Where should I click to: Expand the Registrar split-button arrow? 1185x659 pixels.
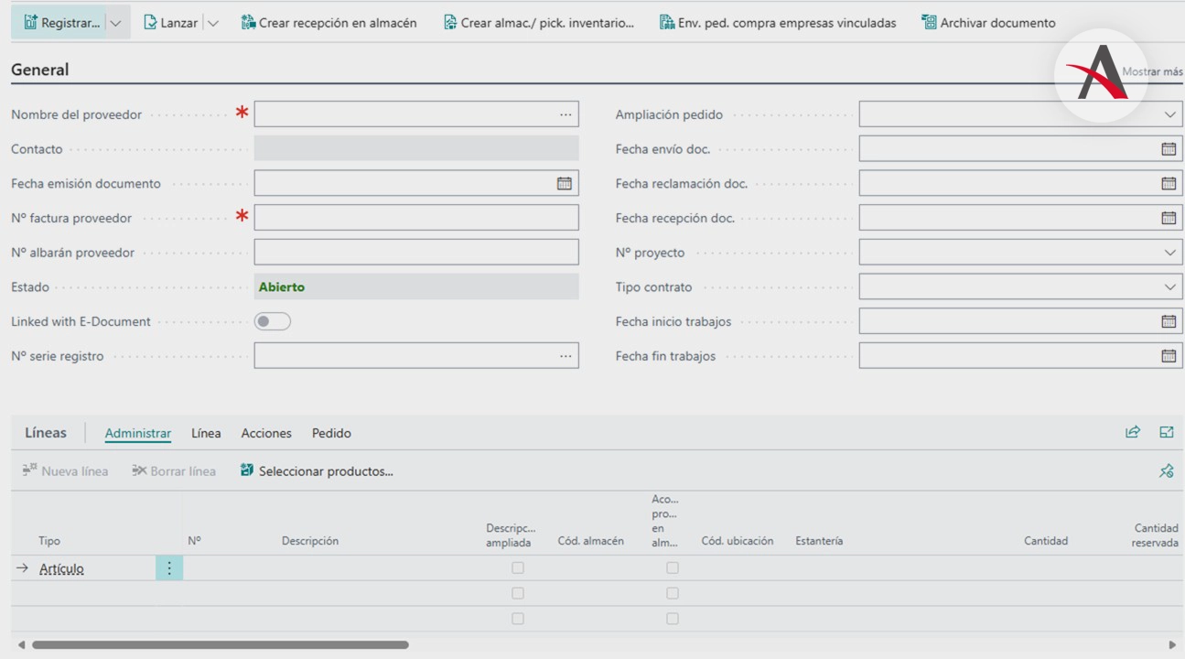(115, 23)
